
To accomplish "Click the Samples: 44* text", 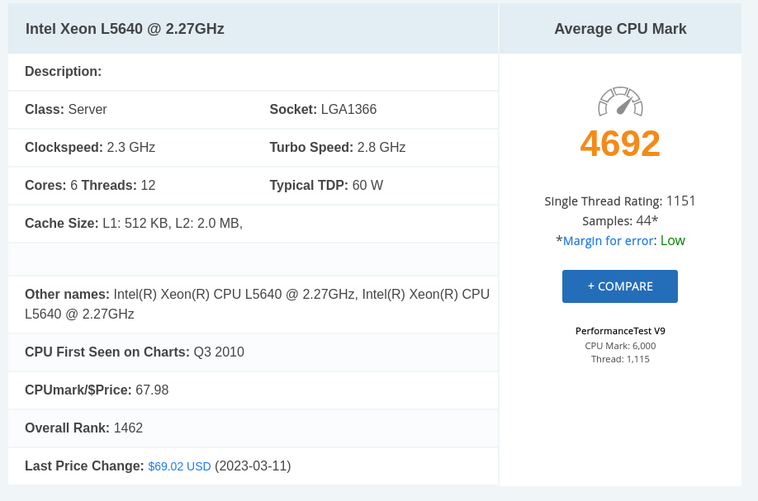I will [x=620, y=221].
